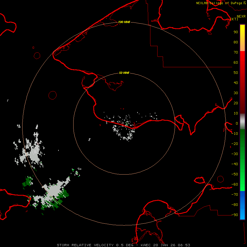The image size is (247, 247).
Task: Click the gray zero-velocity segment of color bar
Action: point(242,122)
